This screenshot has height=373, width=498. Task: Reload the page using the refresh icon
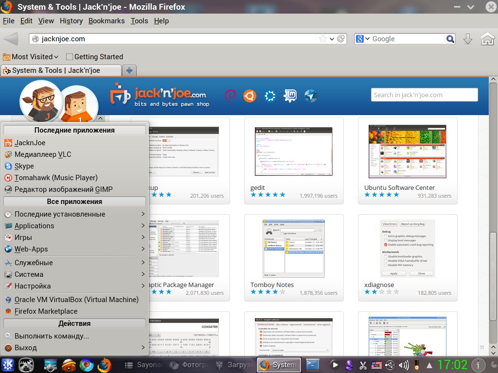[341, 39]
